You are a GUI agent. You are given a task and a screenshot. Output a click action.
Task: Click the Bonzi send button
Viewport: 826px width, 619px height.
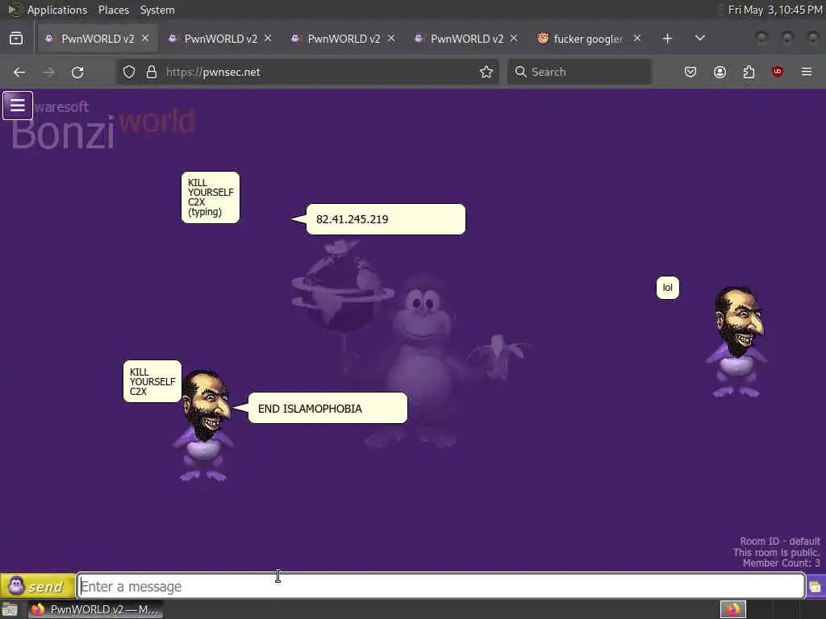click(x=37, y=586)
